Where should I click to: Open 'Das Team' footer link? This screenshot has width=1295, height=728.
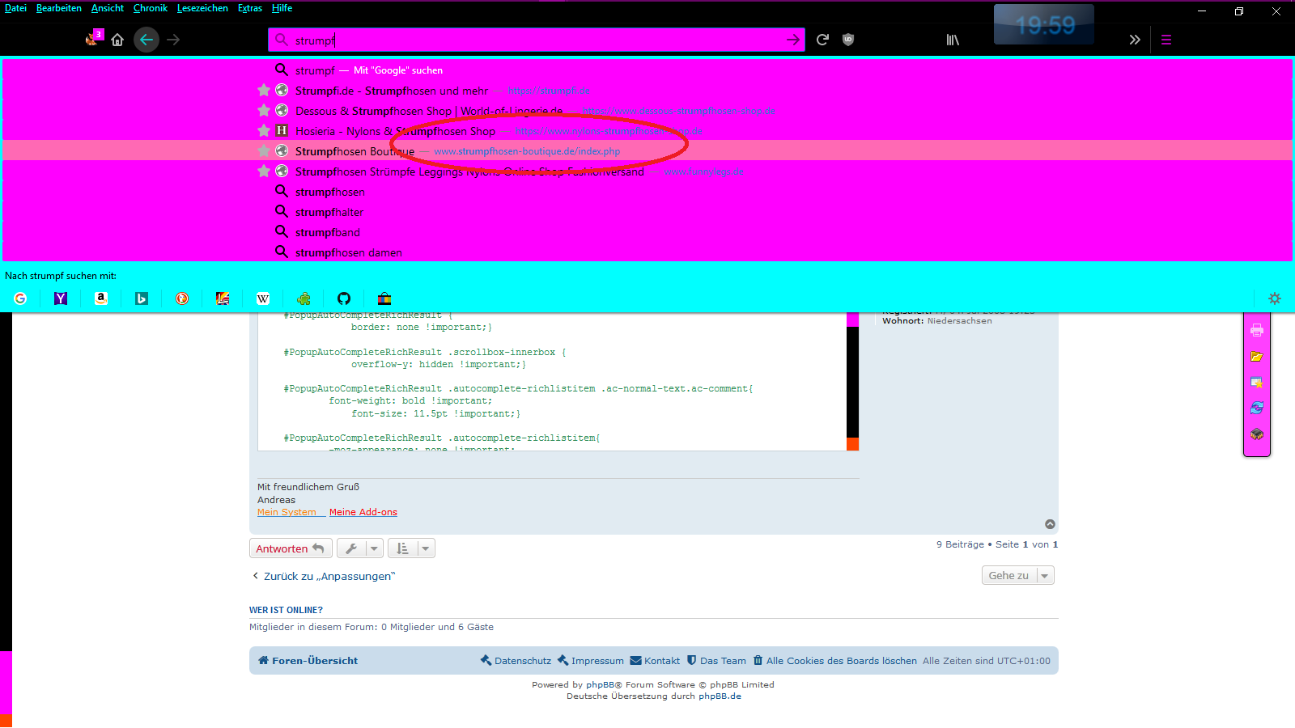pos(716,661)
